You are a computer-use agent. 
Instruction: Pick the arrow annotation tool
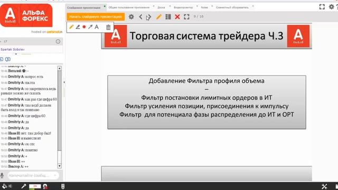90,27
